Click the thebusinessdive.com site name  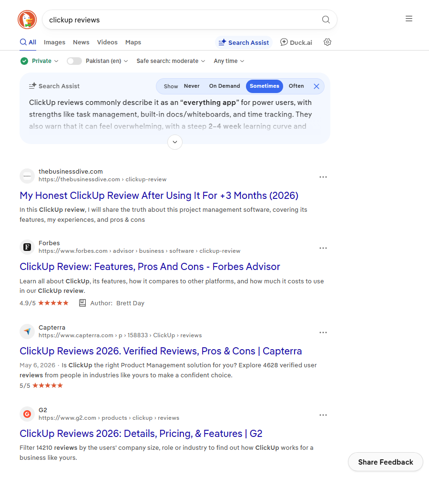pos(71,172)
